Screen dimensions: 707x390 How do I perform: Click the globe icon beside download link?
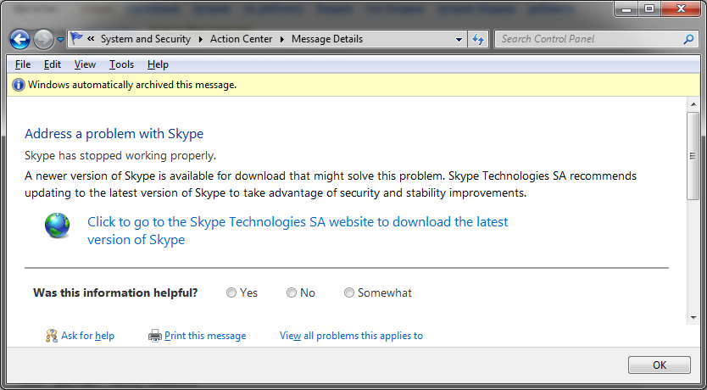click(x=58, y=226)
